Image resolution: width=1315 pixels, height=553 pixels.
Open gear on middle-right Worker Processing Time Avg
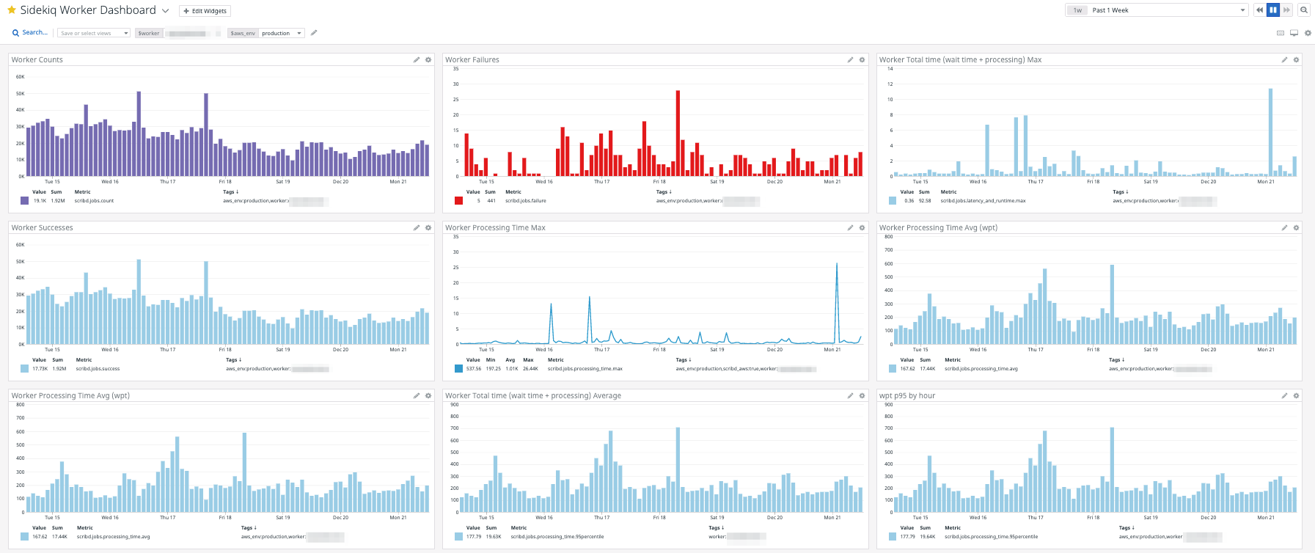1296,228
